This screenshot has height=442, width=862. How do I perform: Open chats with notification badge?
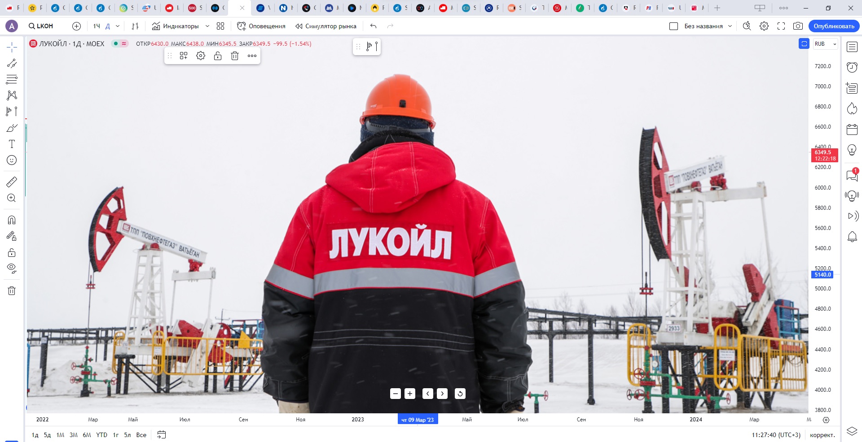(852, 175)
